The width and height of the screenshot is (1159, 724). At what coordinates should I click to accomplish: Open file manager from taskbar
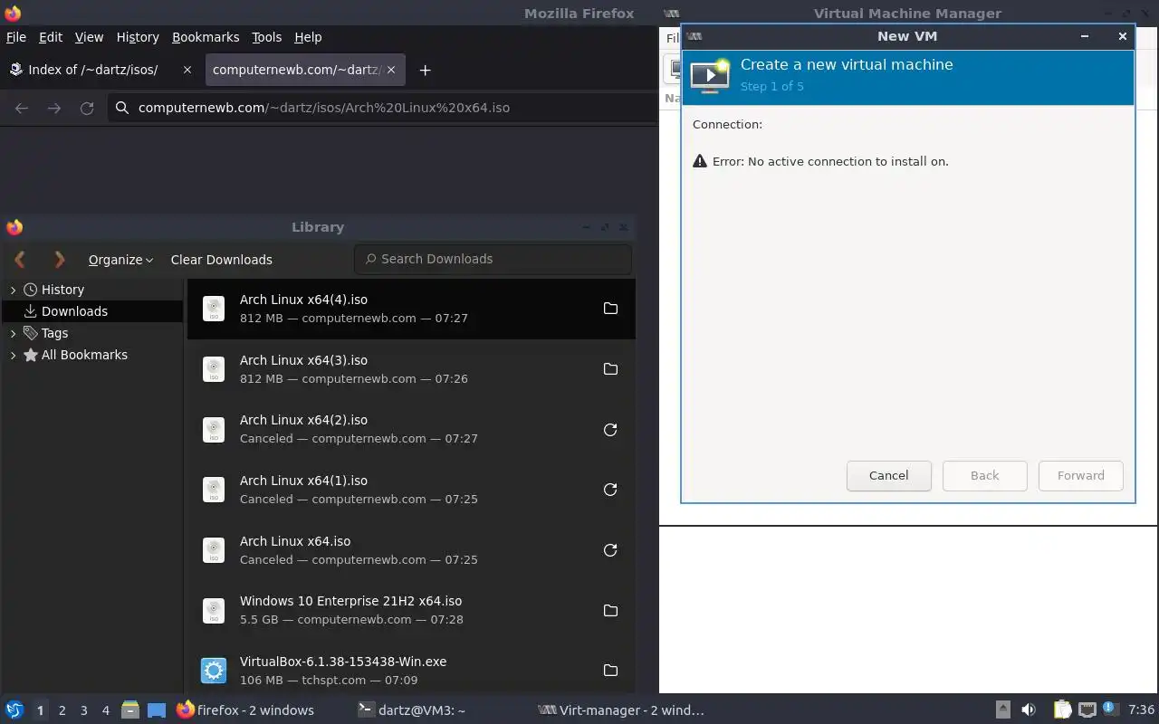pos(130,710)
